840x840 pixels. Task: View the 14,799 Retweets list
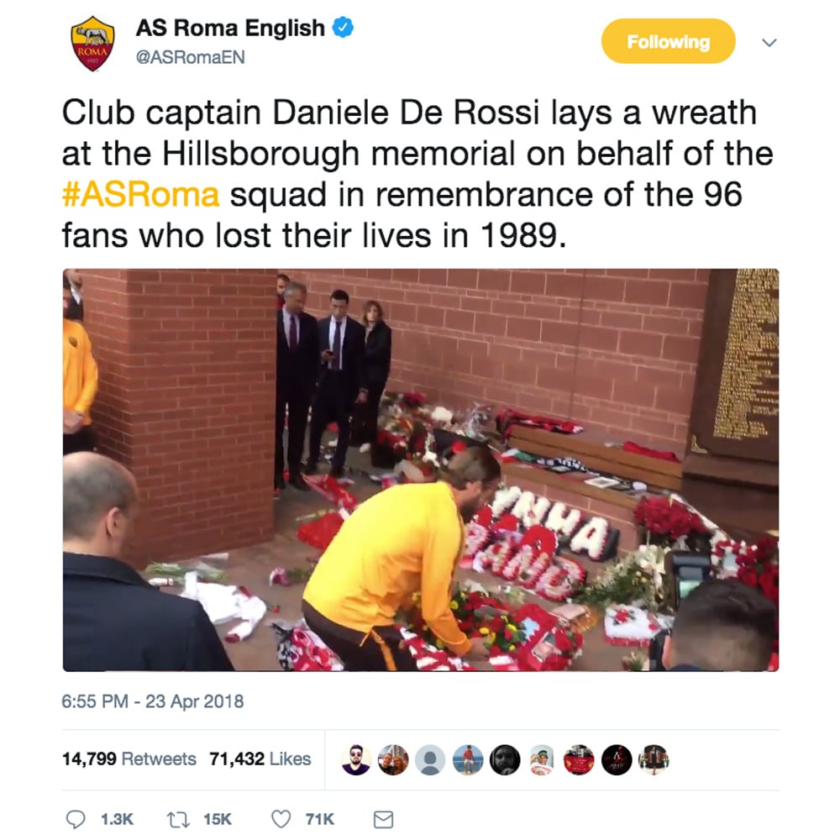[129, 759]
